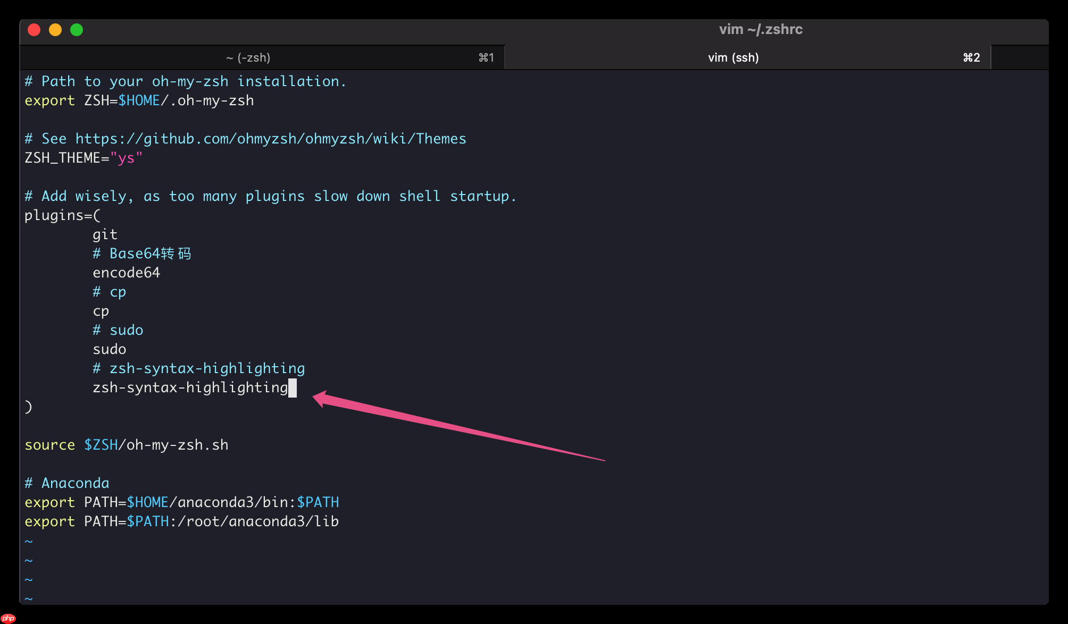
Task: Click the encode64 plugin entry
Action: pyautogui.click(x=126, y=272)
